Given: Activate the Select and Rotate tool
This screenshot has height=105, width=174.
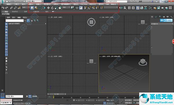Looking at the screenshot, I should (x=52, y=8).
